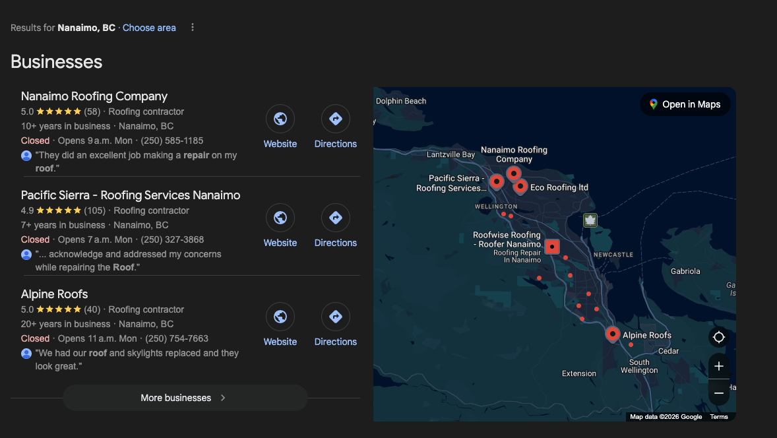Open Nanaimo Roofing Company website globe icon
Image resolution: width=777 pixels, height=438 pixels.
point(280,119)
